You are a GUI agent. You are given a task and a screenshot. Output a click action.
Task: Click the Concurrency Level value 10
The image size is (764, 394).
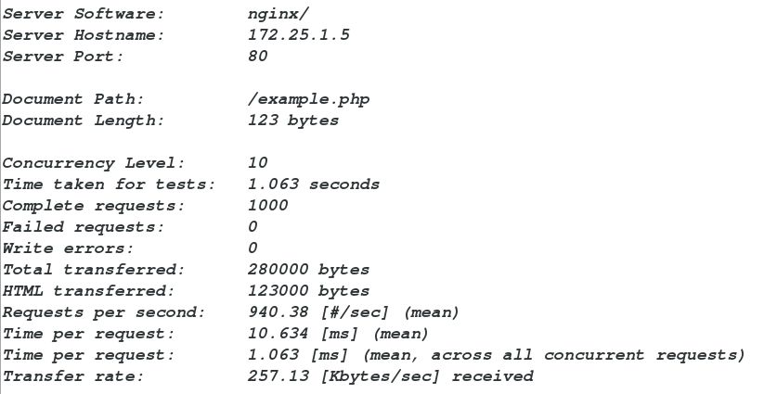[x=258, y=163]
